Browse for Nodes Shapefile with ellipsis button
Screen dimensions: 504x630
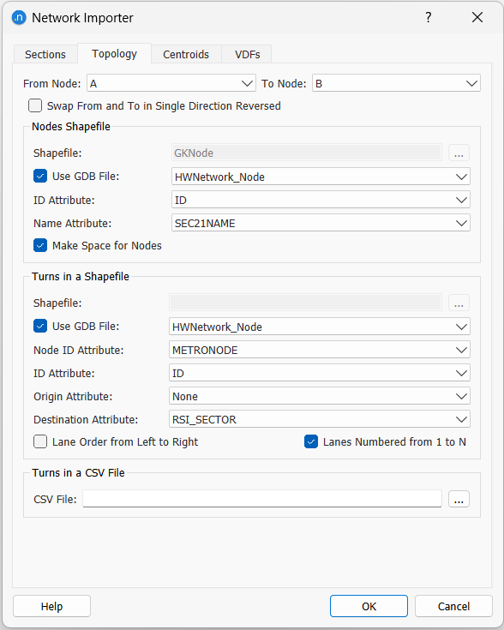[459, 153]
